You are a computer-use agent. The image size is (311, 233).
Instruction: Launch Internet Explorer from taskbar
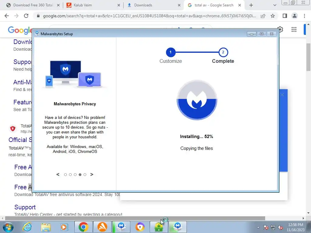(x=27, y=227)
